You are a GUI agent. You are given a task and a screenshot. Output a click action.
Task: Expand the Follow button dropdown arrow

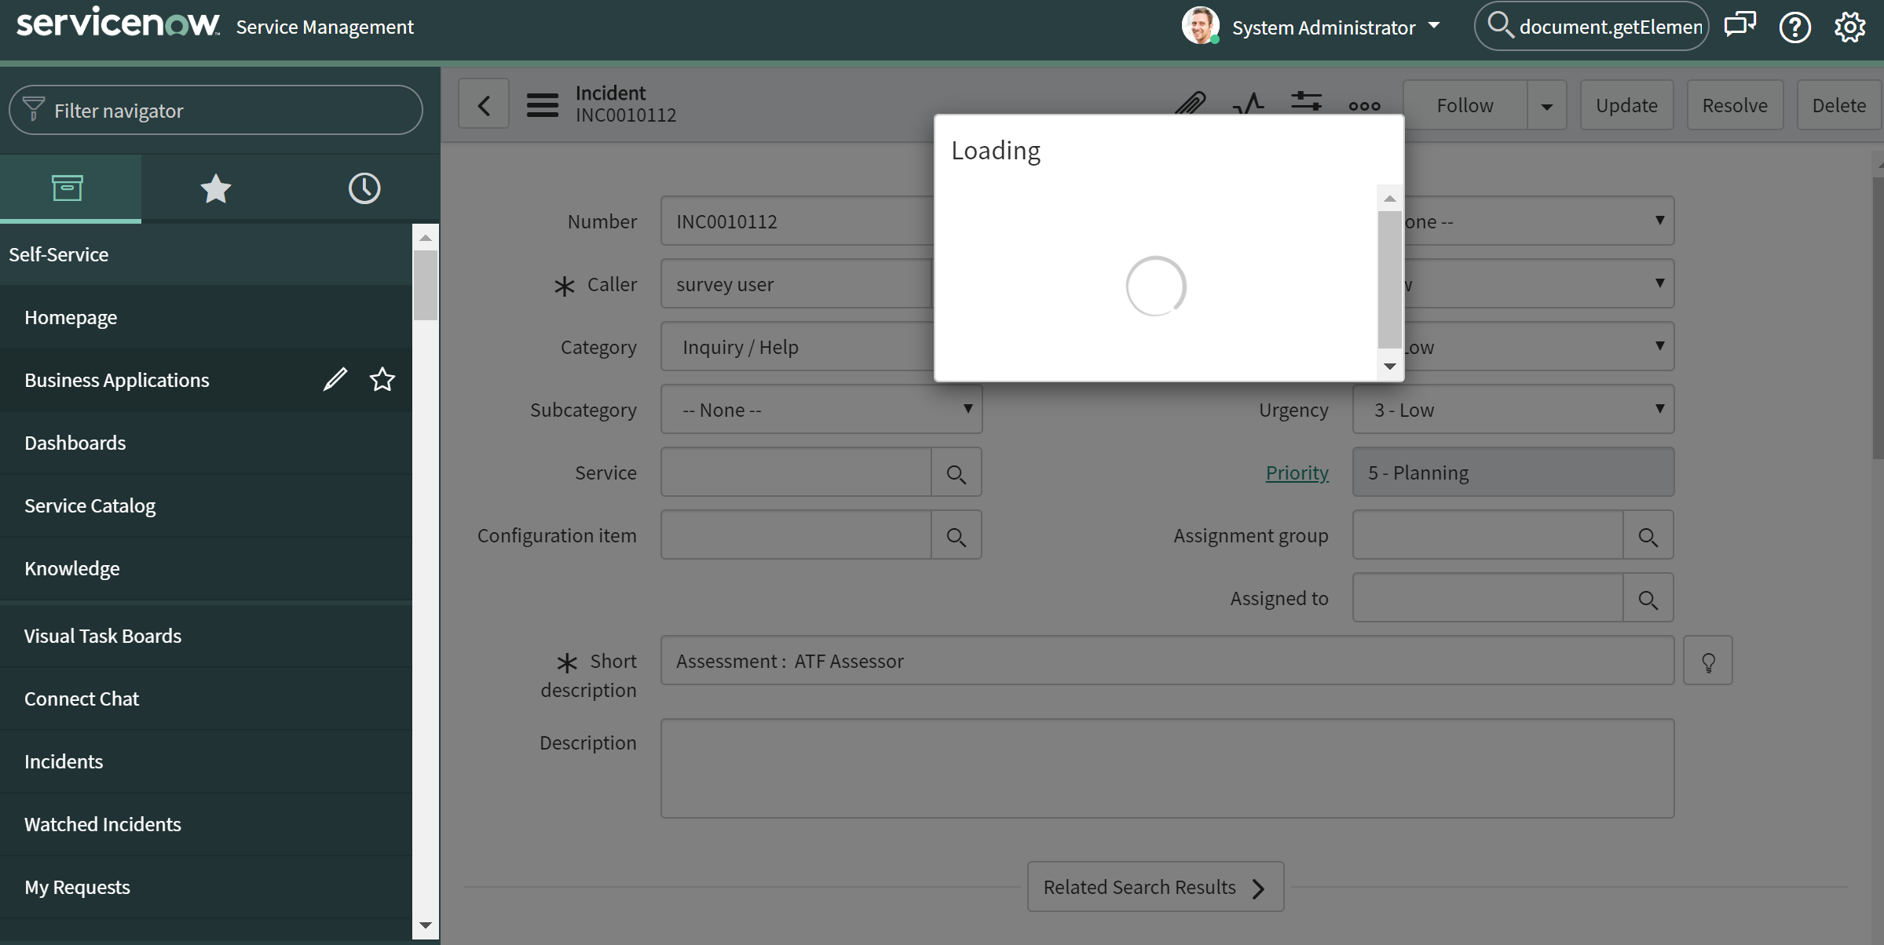(x=1546, y=106)
